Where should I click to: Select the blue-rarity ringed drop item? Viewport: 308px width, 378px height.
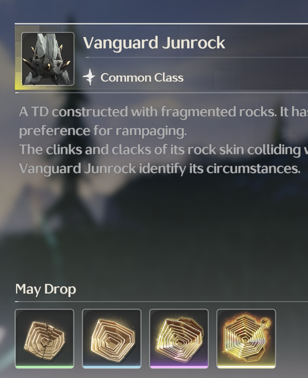coord(112,339)
